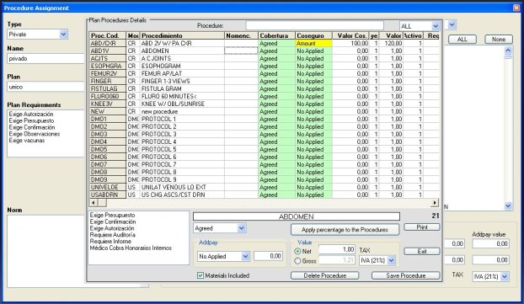Click the Cobertura column header
Screen dimensions: 524x304
click(276, 35)
